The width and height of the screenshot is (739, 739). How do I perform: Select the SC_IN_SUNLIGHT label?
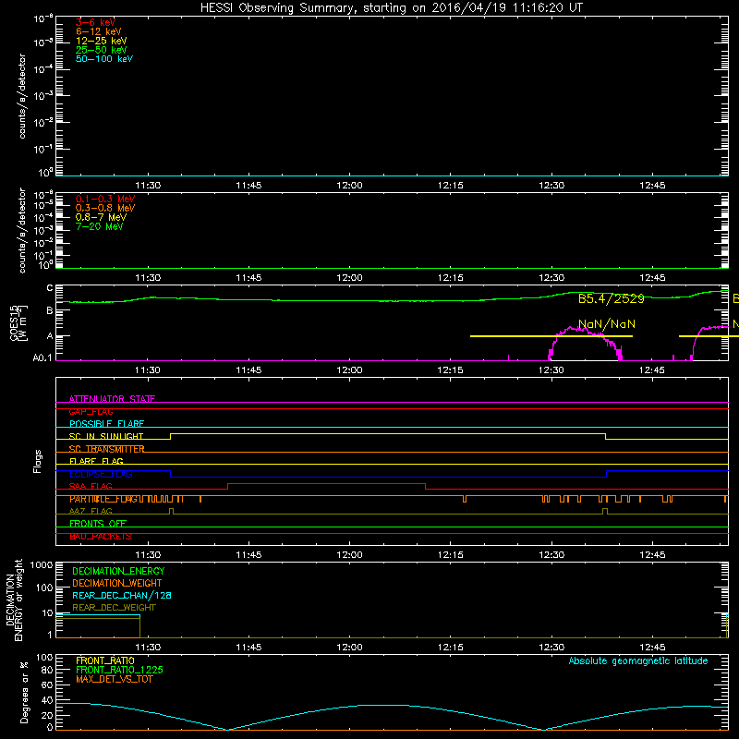pos(106,436)
